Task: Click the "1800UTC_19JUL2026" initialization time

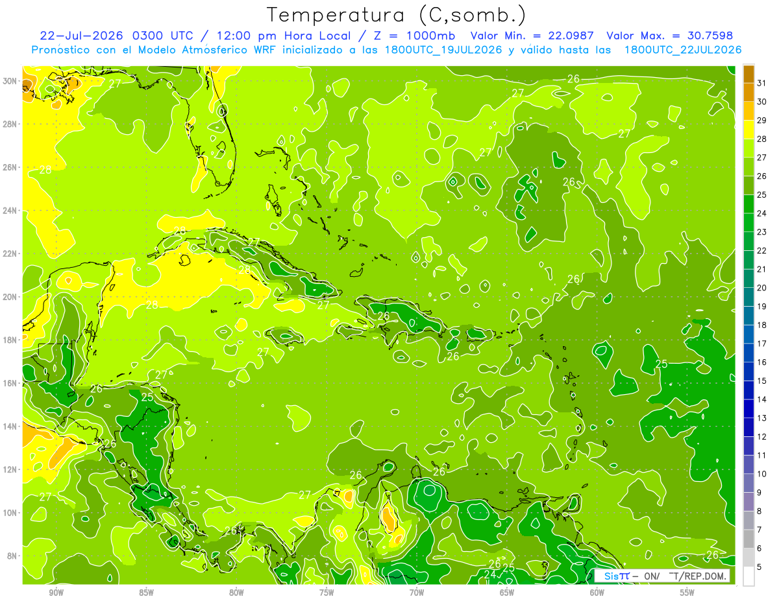Action: (443, 50)
